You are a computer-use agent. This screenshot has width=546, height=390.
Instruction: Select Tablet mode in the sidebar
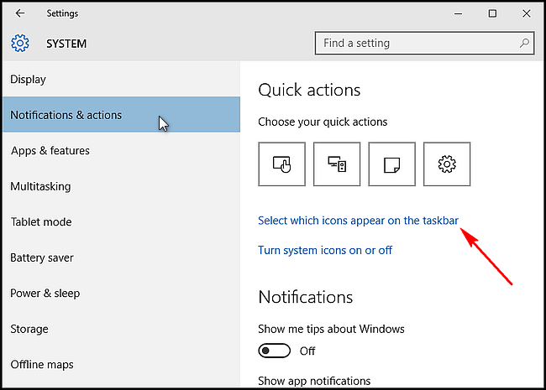pyautogui.click(x=121, y=221)
